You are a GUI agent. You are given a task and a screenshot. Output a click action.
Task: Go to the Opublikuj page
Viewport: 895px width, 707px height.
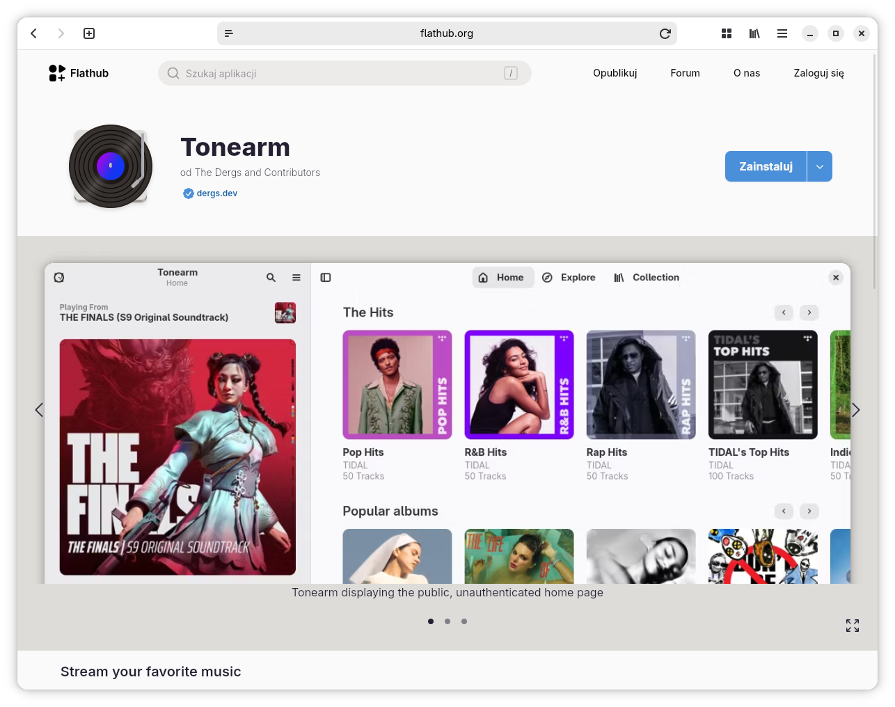615,73
